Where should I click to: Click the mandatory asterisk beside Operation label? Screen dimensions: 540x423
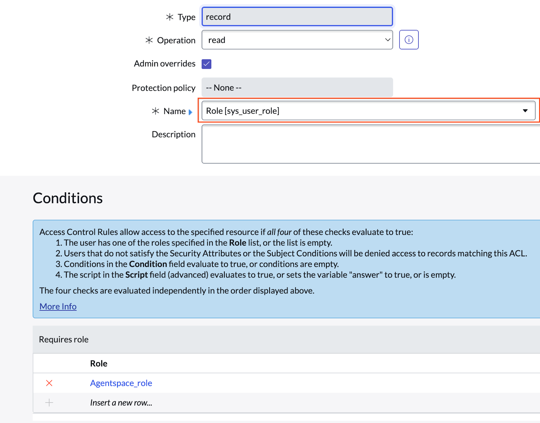coord(149,40)
